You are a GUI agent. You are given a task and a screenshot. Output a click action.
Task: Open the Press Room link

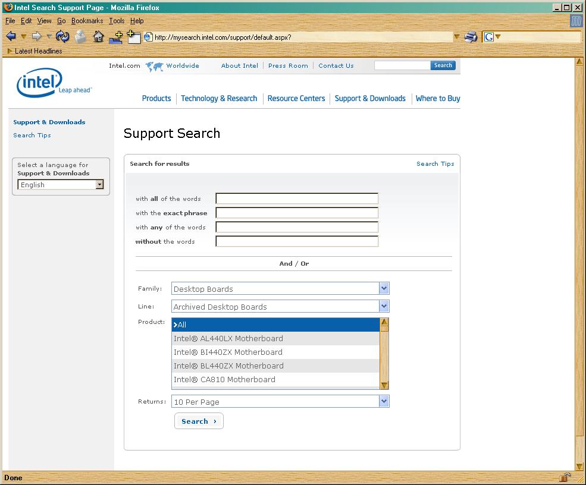coord(288,66)
